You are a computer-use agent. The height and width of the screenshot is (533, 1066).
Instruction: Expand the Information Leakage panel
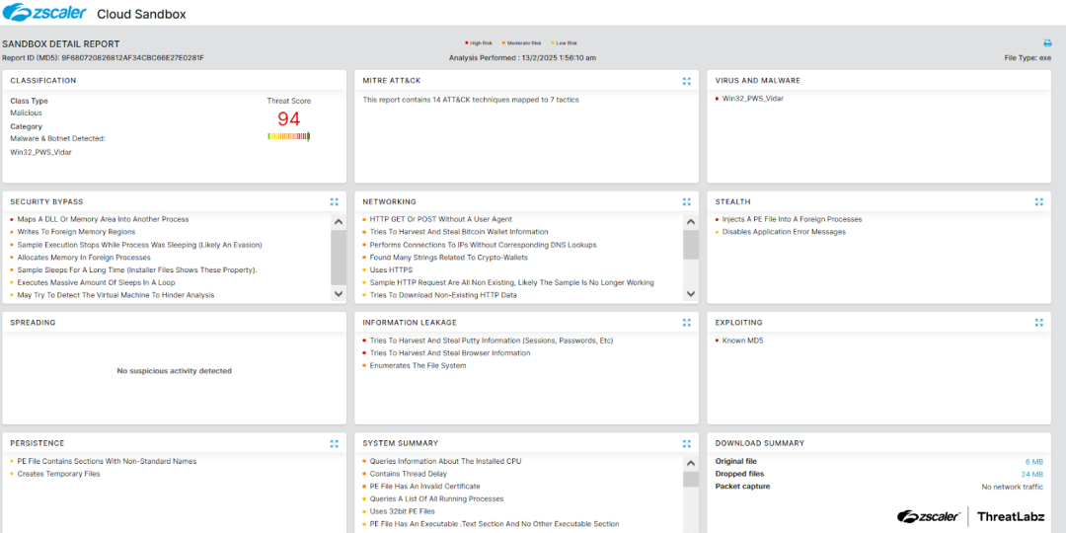pyautogui.click(x=687, y=323)
